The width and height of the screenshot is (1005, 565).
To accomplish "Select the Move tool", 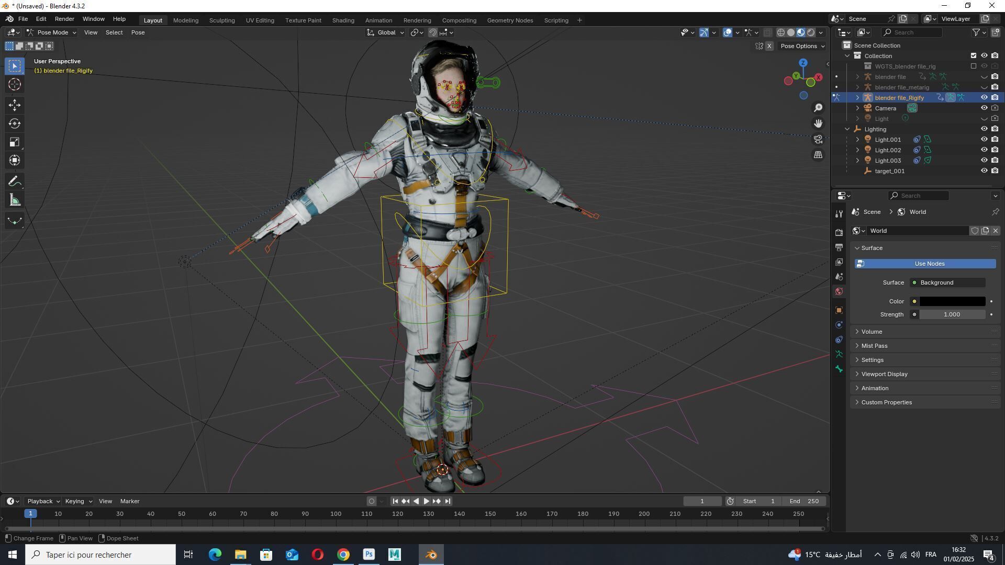I will 15,105.
